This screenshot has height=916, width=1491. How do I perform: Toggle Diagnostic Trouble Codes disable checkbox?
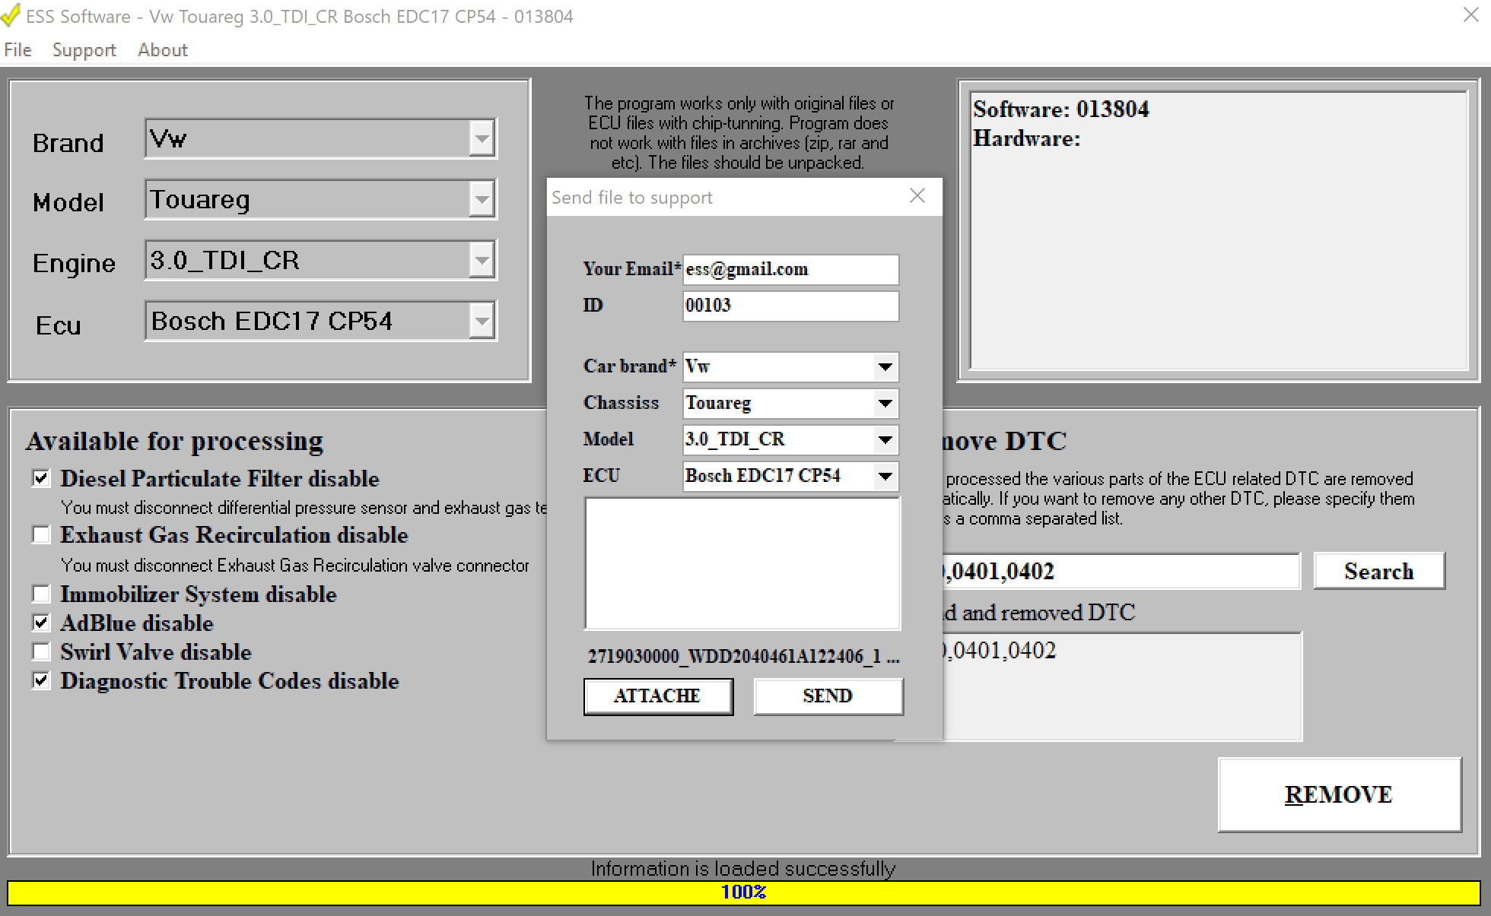point(41,680)
